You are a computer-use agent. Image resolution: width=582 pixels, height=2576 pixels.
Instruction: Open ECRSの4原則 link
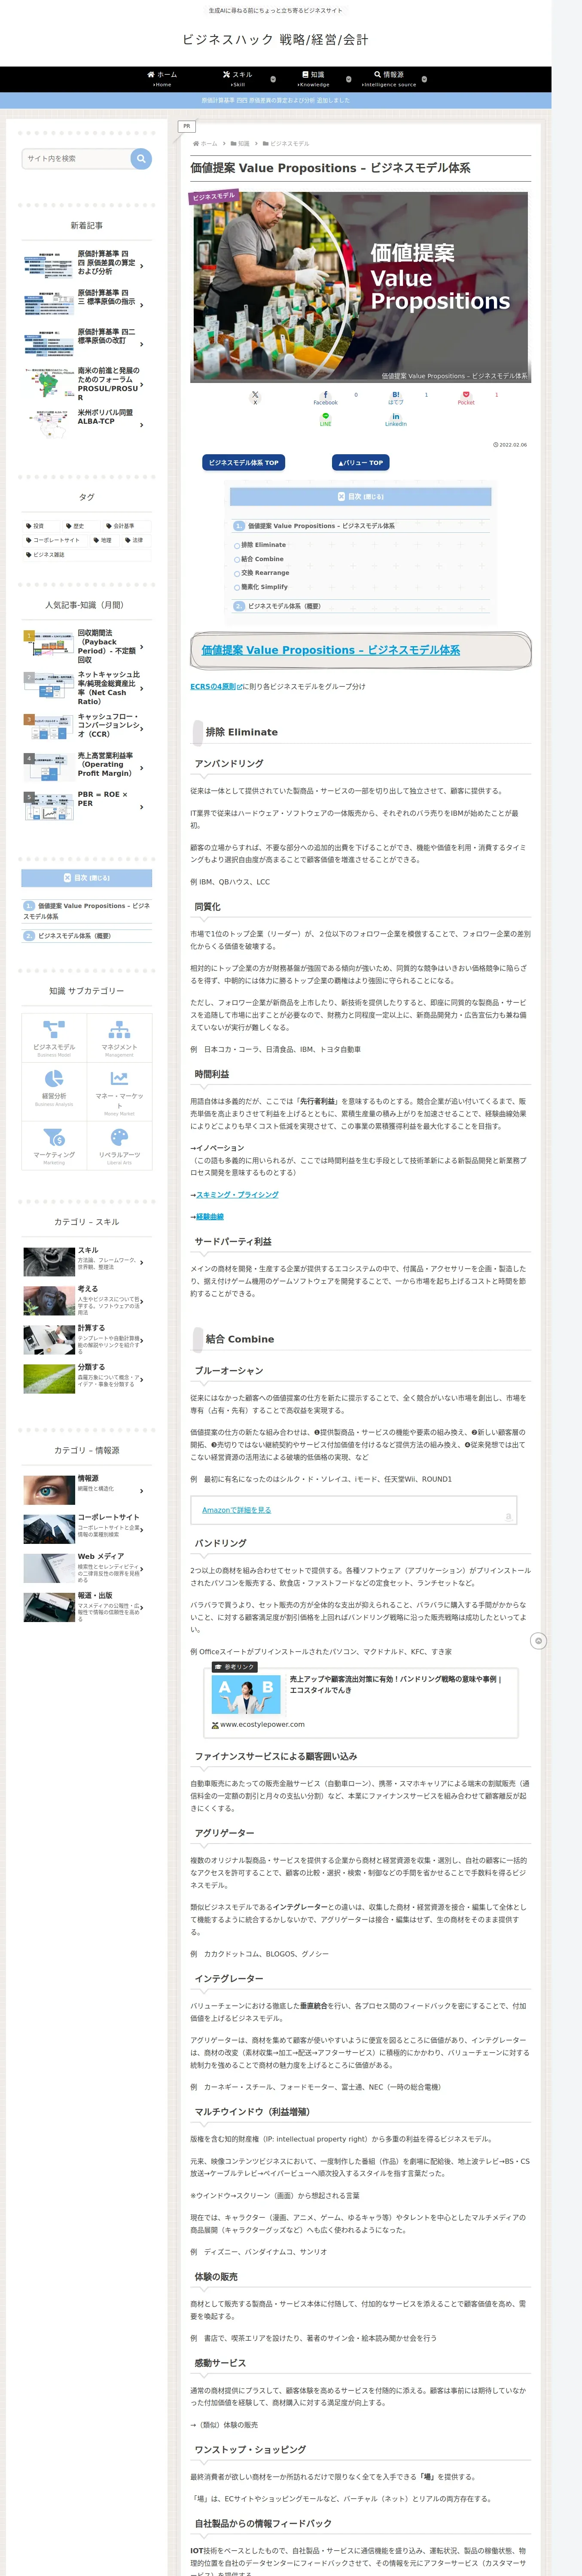[215, 686]
